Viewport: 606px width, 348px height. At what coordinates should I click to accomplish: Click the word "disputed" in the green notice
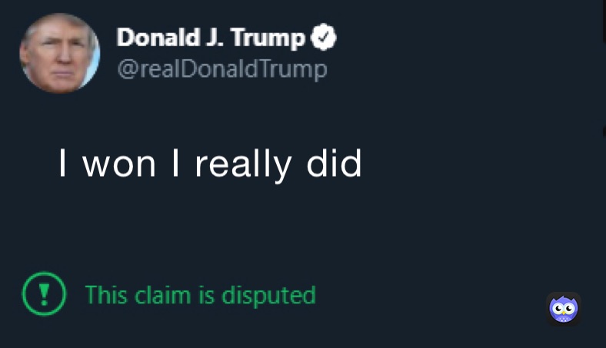coord(269,296)
